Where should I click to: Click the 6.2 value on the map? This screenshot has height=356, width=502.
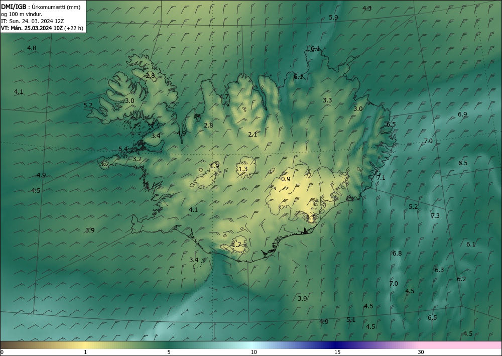click(x=461, y=279)
